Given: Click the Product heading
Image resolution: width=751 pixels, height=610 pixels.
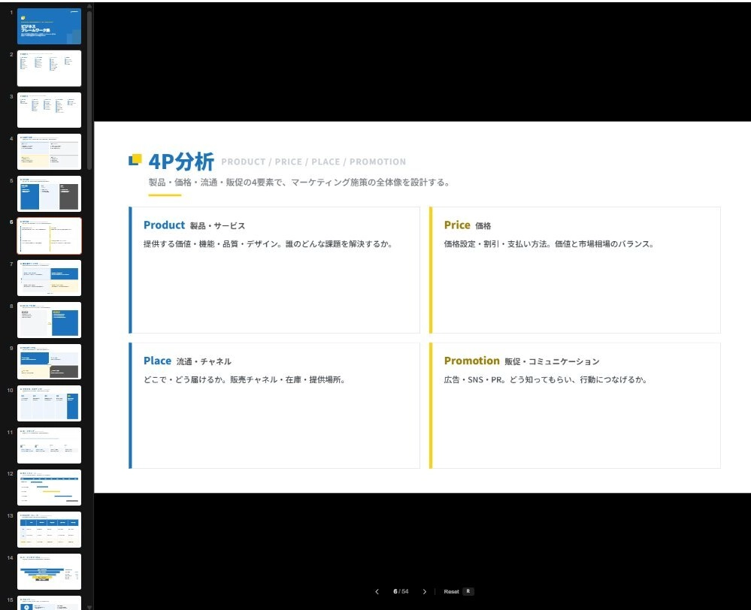Looking at the screenshot, I should 165,225.
